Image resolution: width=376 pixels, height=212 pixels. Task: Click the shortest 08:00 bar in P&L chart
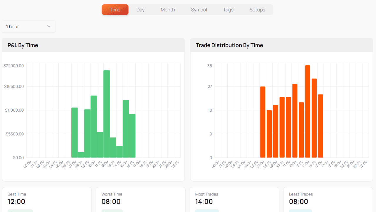(x=81, y=155)
